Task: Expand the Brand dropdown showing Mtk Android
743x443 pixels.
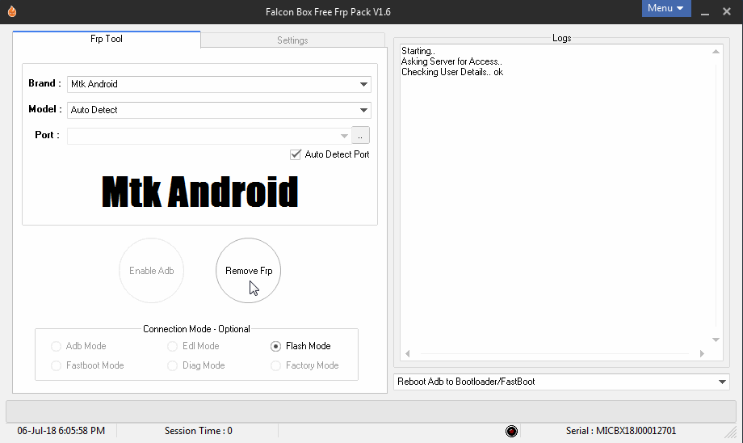Action: pyautogui.click(x=219, y=84)
